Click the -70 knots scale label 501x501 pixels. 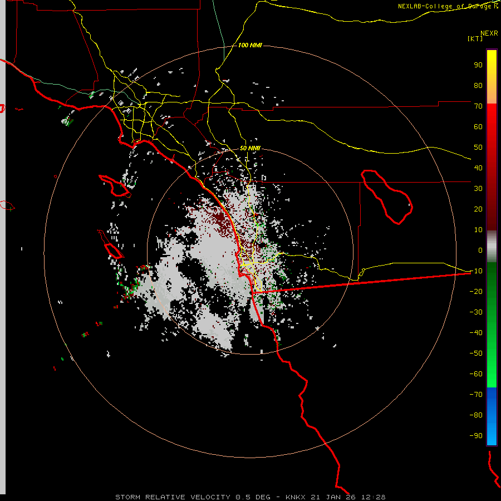[x=476, y=395]
